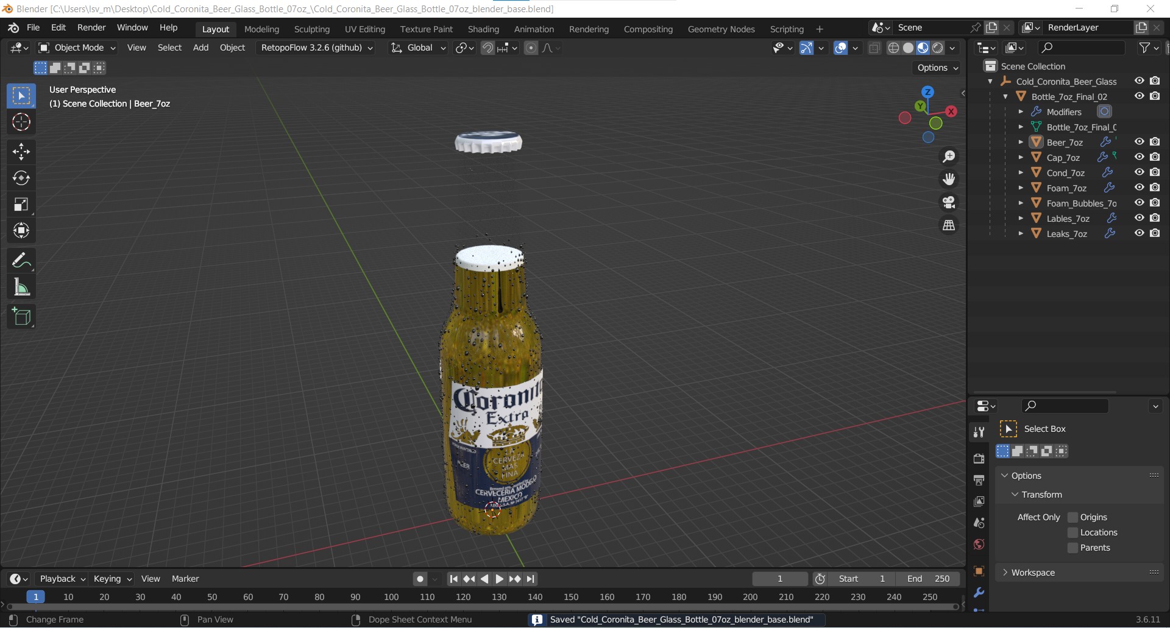The height and width of the screenshot is (628, 1170).
Task: Open the viewport Options dropdown
Action: (937, 68)
